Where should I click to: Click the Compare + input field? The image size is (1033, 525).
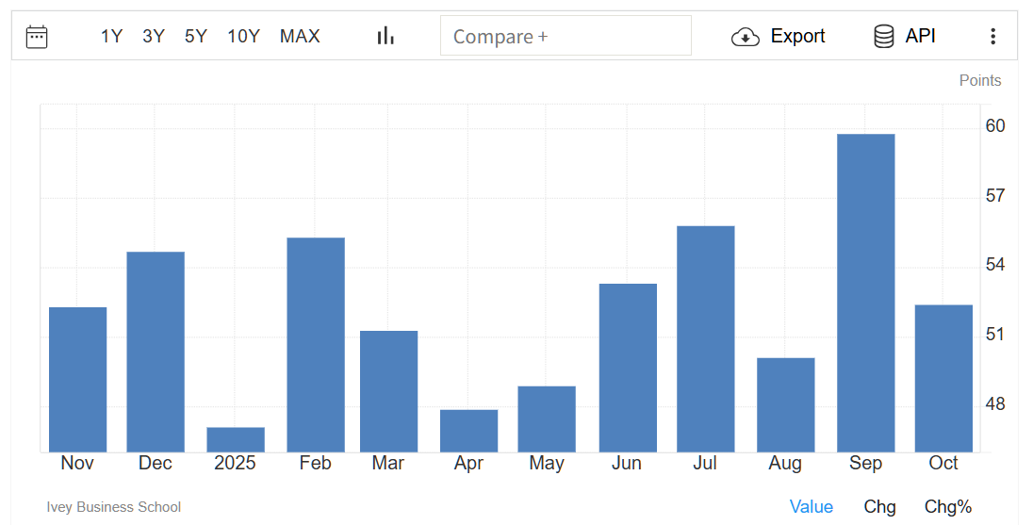click(566, 37)
